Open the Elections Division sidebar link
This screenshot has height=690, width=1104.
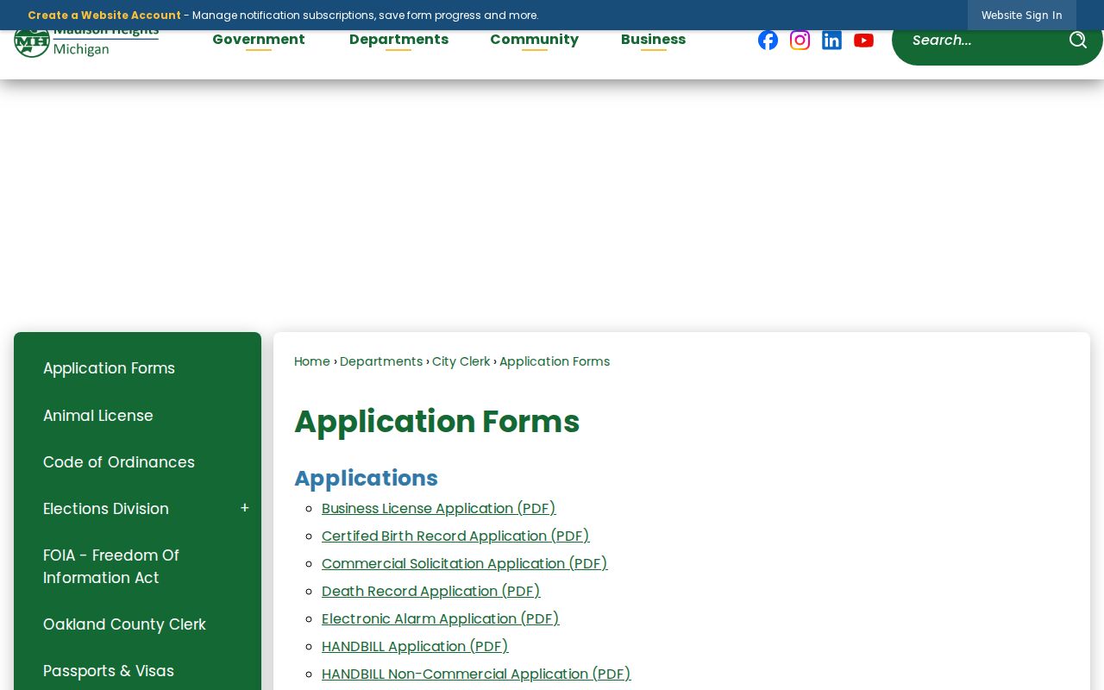pos(106,509)
